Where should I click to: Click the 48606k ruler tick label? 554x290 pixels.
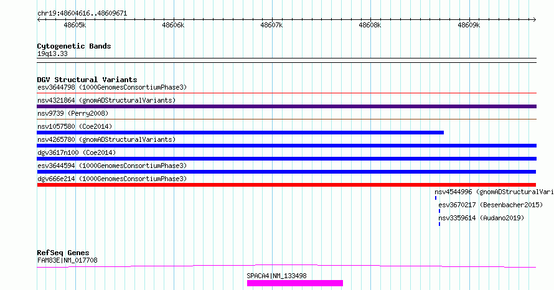[173, 25]
